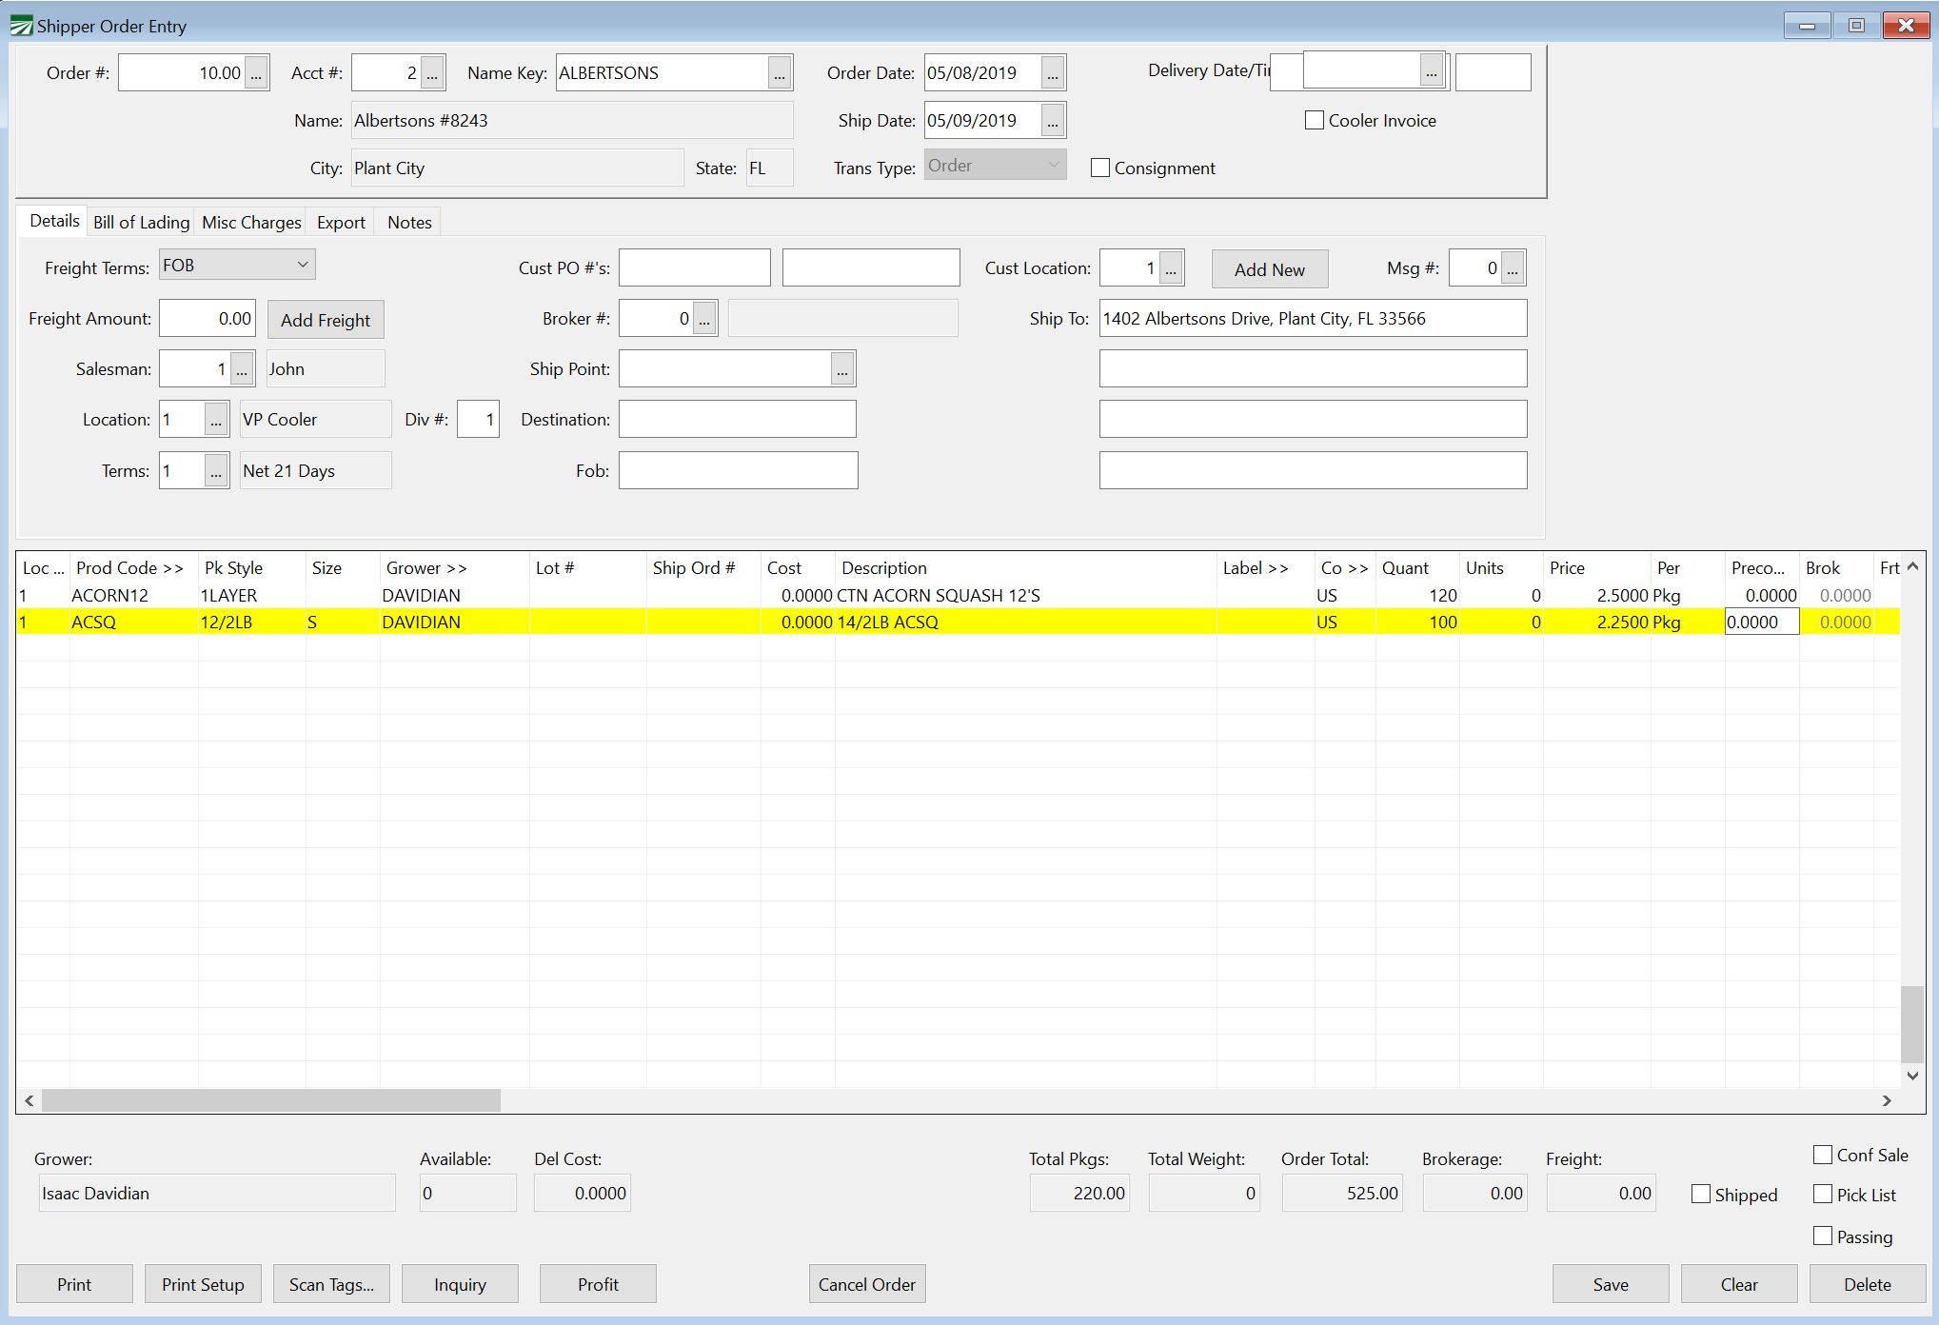
Task: Click the Cancel Order button
Action: point(866,1283)
